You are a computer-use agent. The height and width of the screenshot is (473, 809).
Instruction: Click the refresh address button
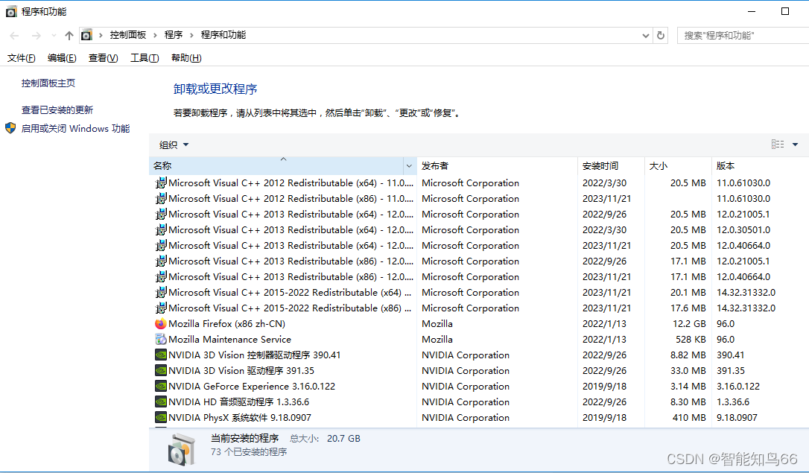pyautogui.click(x=661, y=36)
